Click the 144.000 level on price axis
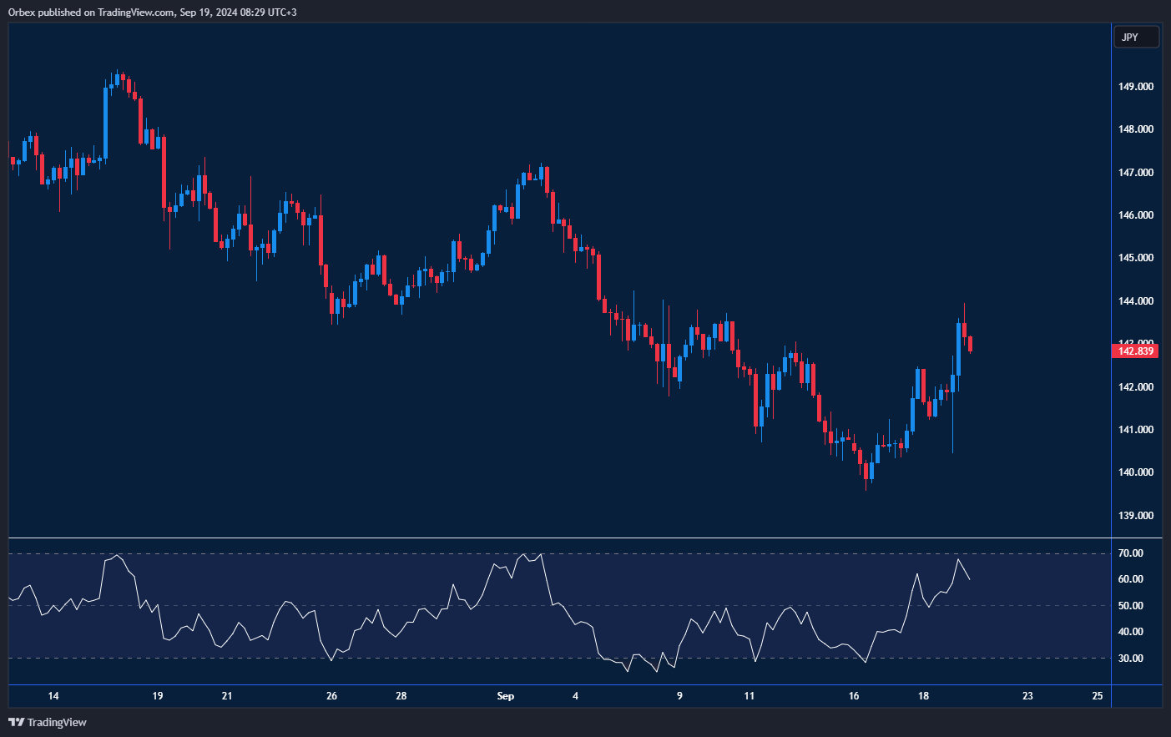 click(x=1136, y=301)
